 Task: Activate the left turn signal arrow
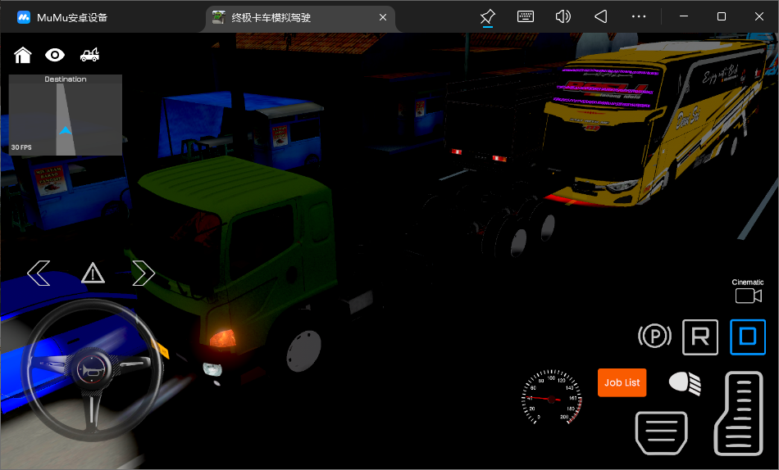[x=39, y=273]
